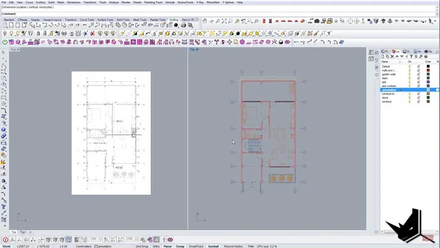
Task: Click the yellow light bulb Show Objects icon
Action: [11, 33]
